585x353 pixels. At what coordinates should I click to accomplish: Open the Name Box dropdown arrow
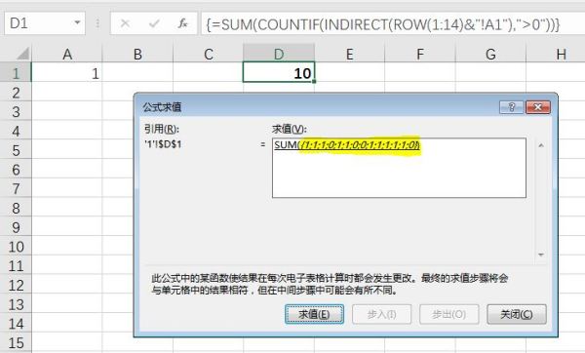coord(77,22)
